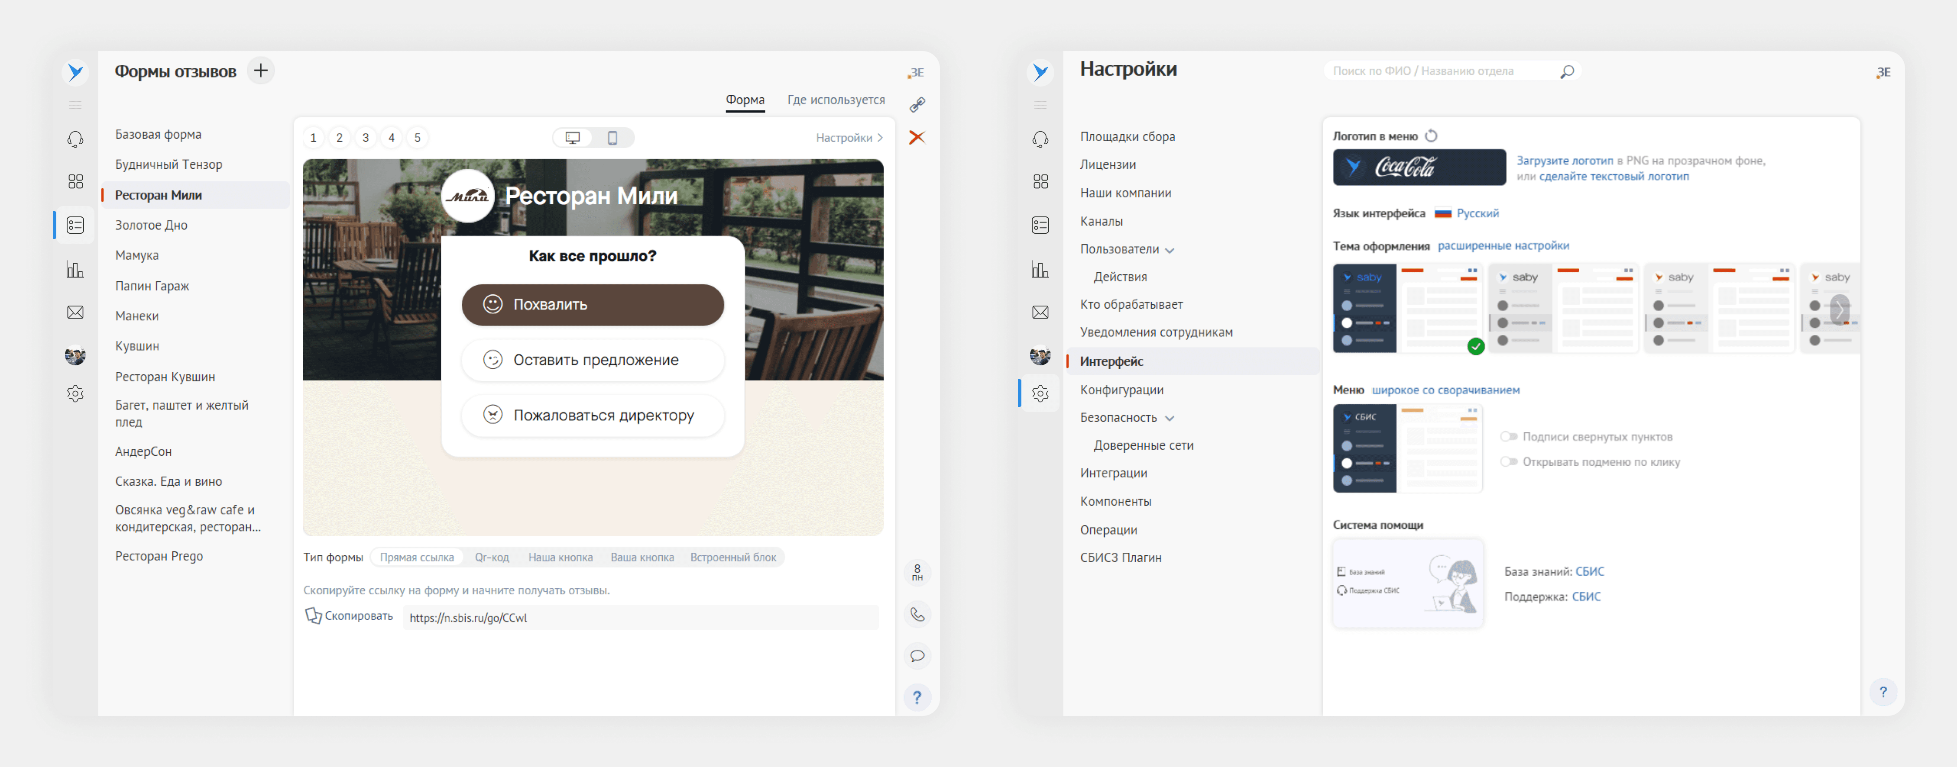This screenshot has height=767, width=1957.
Task: Select the second light saby theme thumbnail
Action: click(1563, 308)
